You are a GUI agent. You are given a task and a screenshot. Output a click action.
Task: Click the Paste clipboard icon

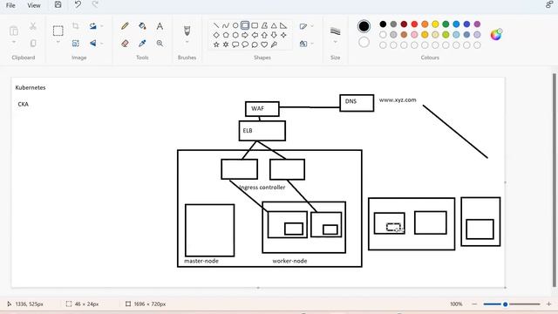pyautogui.click(x=14, y=31)
